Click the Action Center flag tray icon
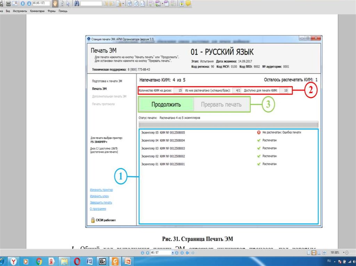This screenshot has height=266, width=356. 340,262
